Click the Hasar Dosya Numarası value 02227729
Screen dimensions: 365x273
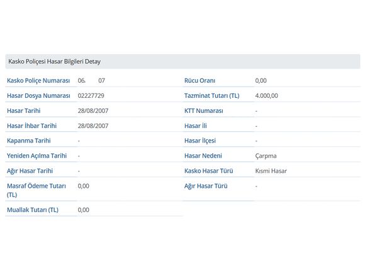pos(91,95)
